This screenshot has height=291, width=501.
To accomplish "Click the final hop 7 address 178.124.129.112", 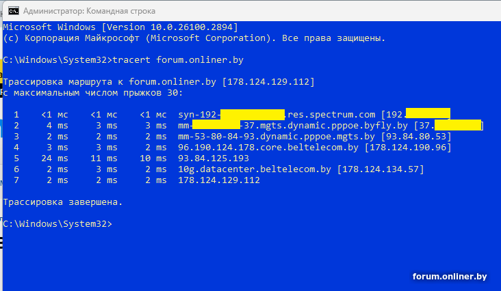I will (x=219, y=180).
